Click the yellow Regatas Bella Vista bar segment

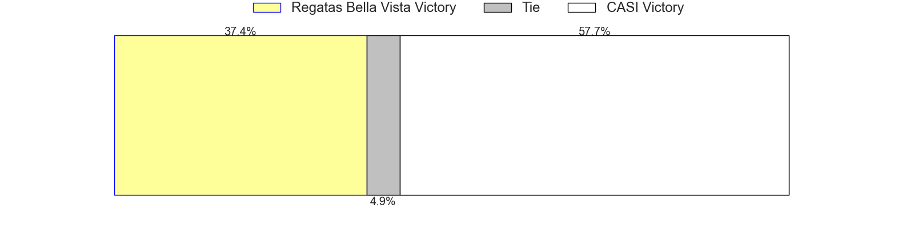pos(240,115)
